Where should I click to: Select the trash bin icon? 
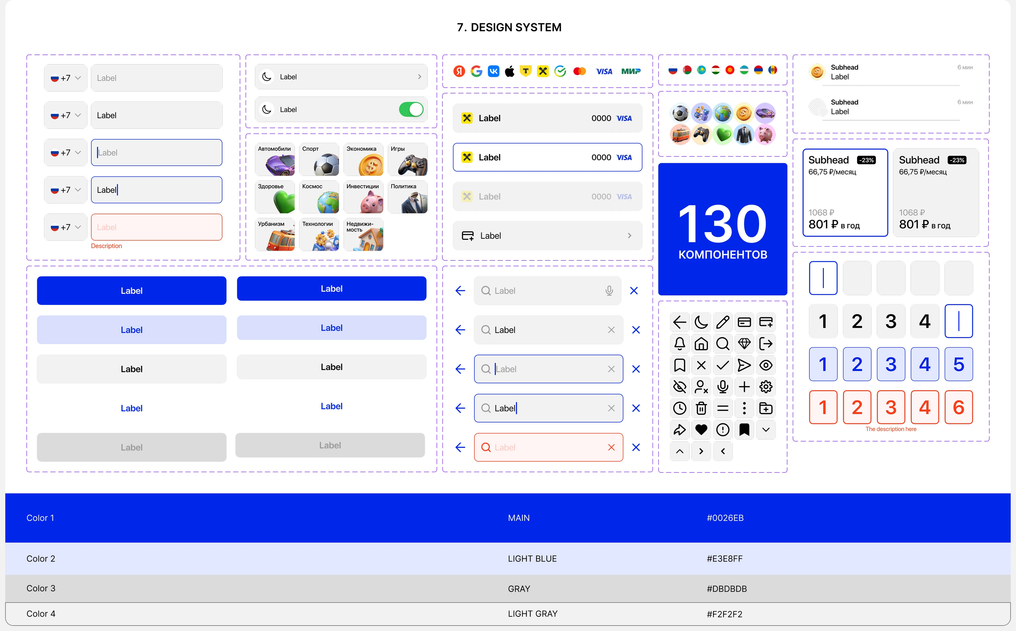tap(701, 408)
